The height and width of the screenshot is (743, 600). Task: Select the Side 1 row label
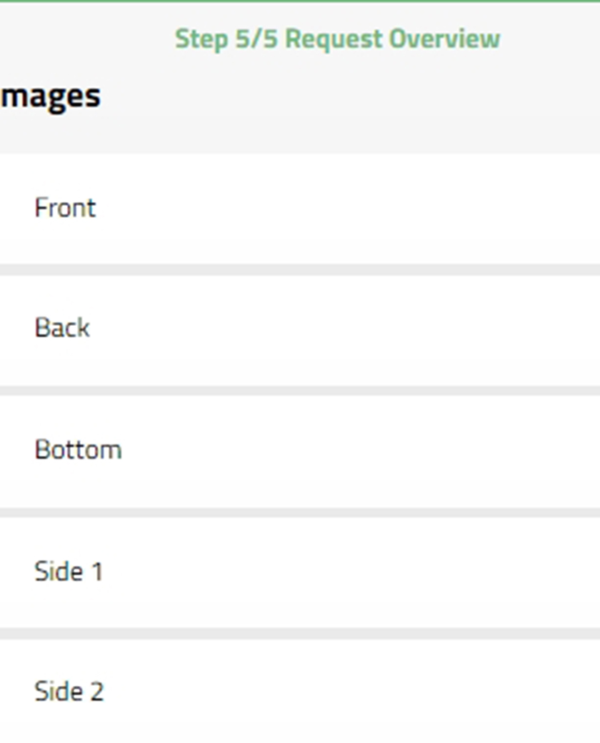[69, 570]
